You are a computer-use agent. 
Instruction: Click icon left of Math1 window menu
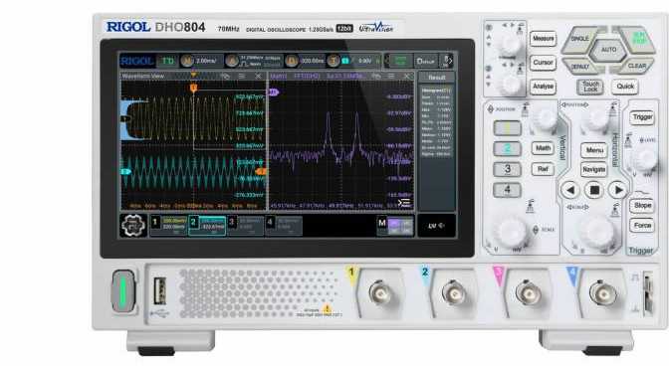376,76
